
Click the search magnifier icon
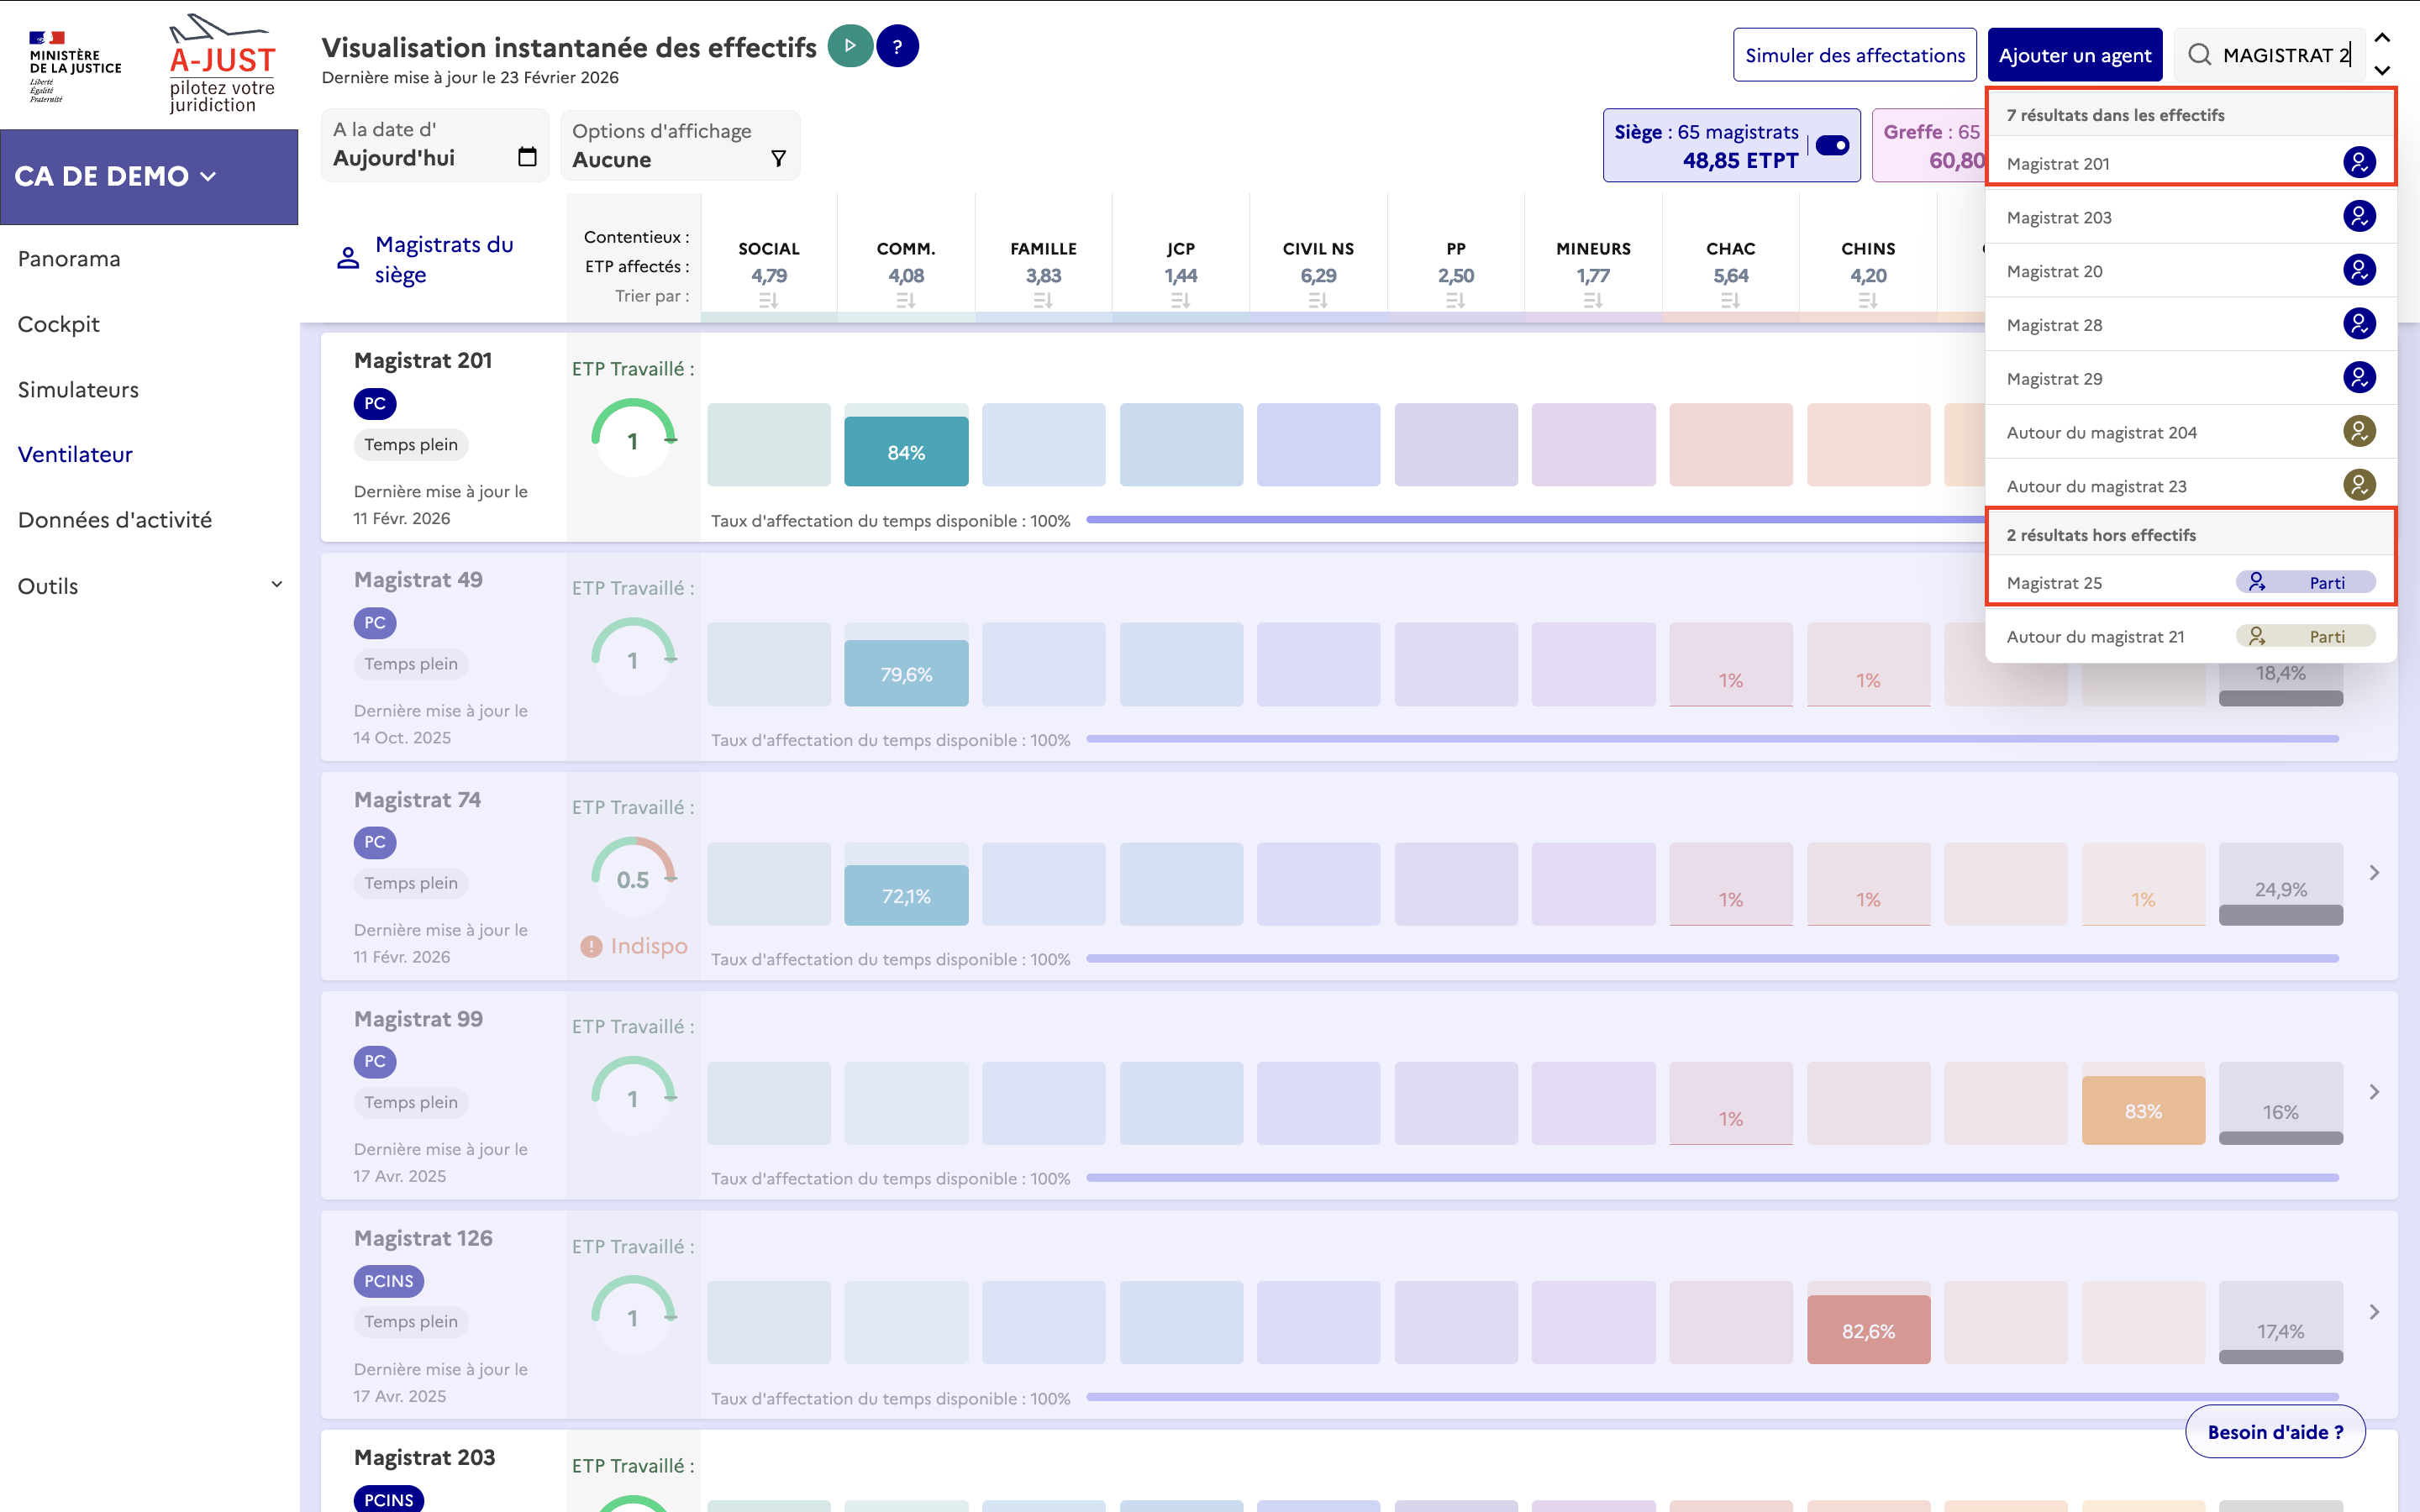(x=2199, y=55)
